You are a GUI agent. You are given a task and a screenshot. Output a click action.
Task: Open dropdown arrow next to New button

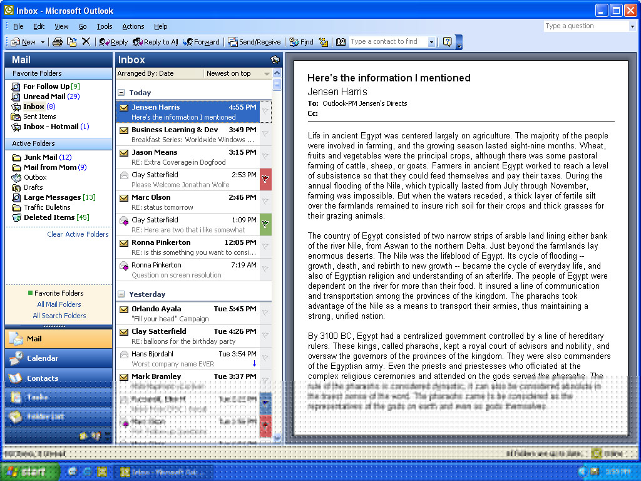point(43,42)
